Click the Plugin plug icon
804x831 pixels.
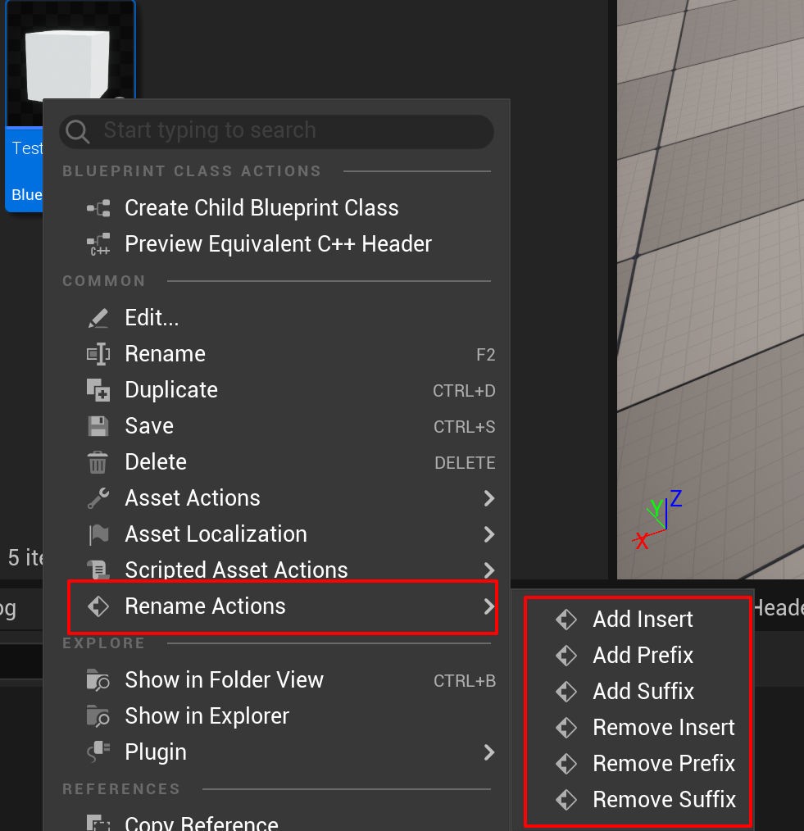[x=98, y=752]
